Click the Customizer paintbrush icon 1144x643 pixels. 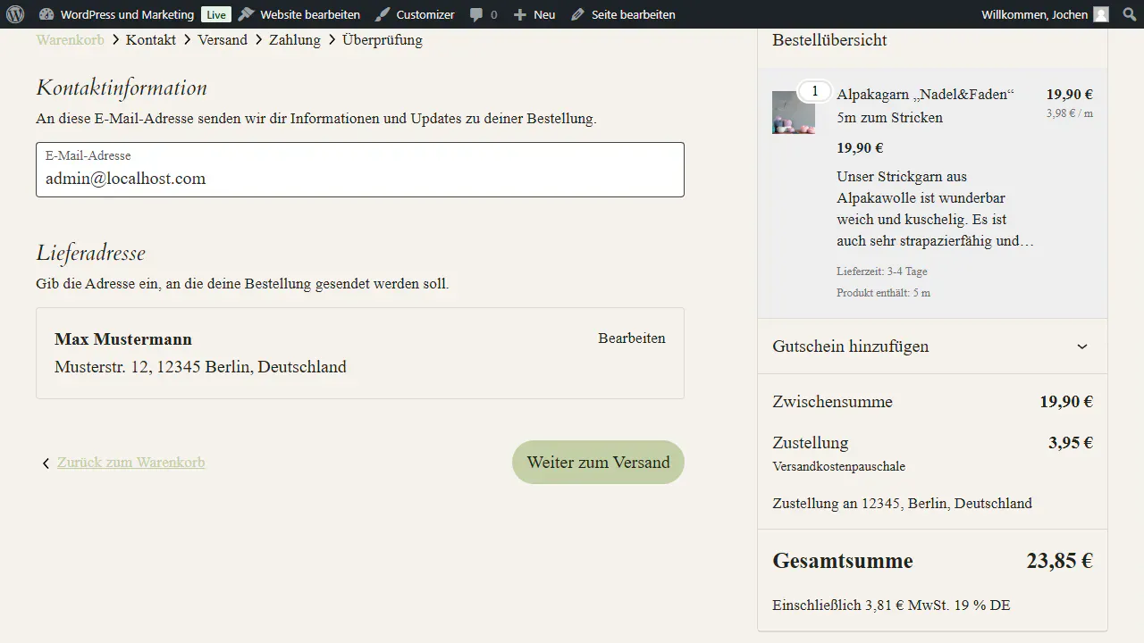point(383,14)
